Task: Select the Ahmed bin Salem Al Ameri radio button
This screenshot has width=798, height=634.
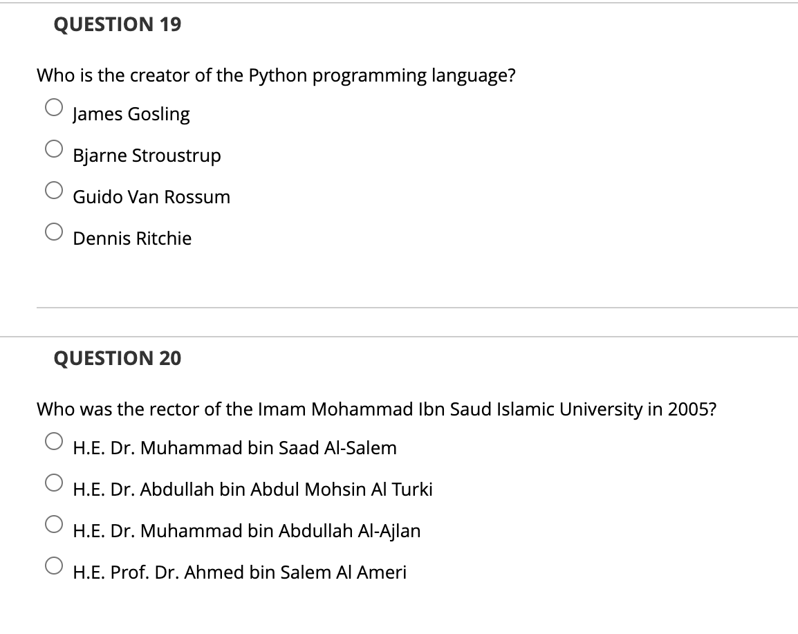Action: tap(55, 566)
